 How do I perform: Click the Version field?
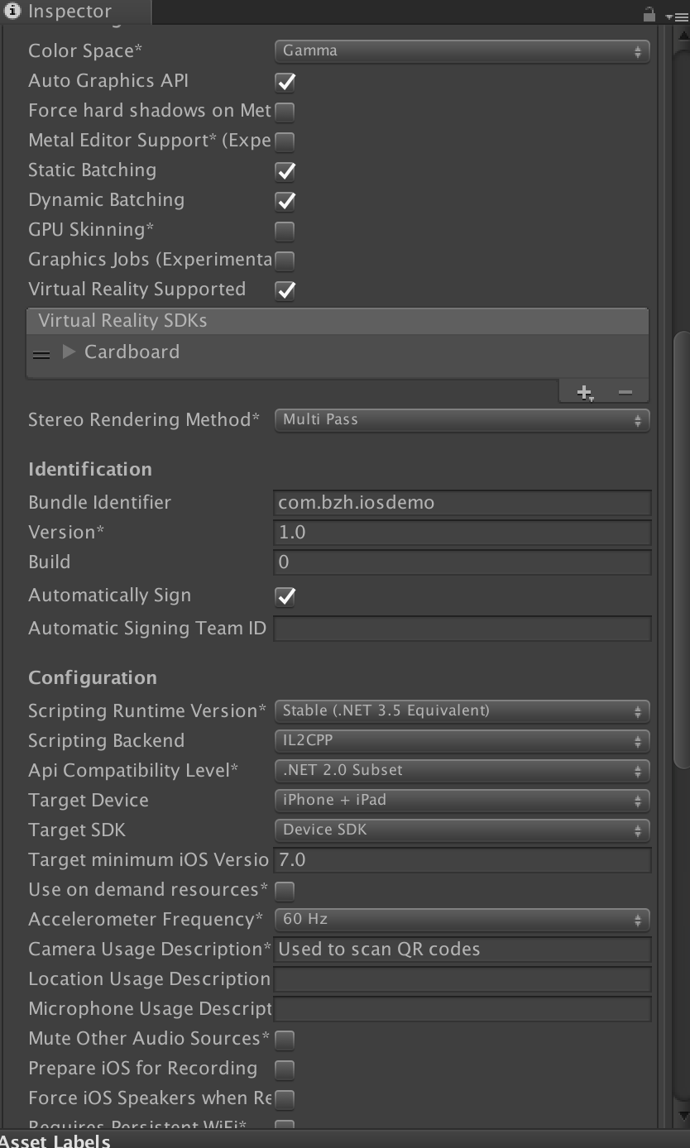[x=462, y=533]
